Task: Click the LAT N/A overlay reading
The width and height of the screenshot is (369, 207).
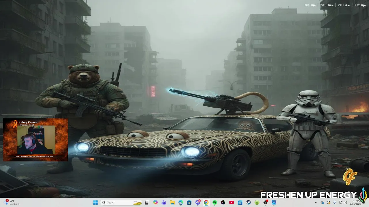Action: [x=360, y=5]
